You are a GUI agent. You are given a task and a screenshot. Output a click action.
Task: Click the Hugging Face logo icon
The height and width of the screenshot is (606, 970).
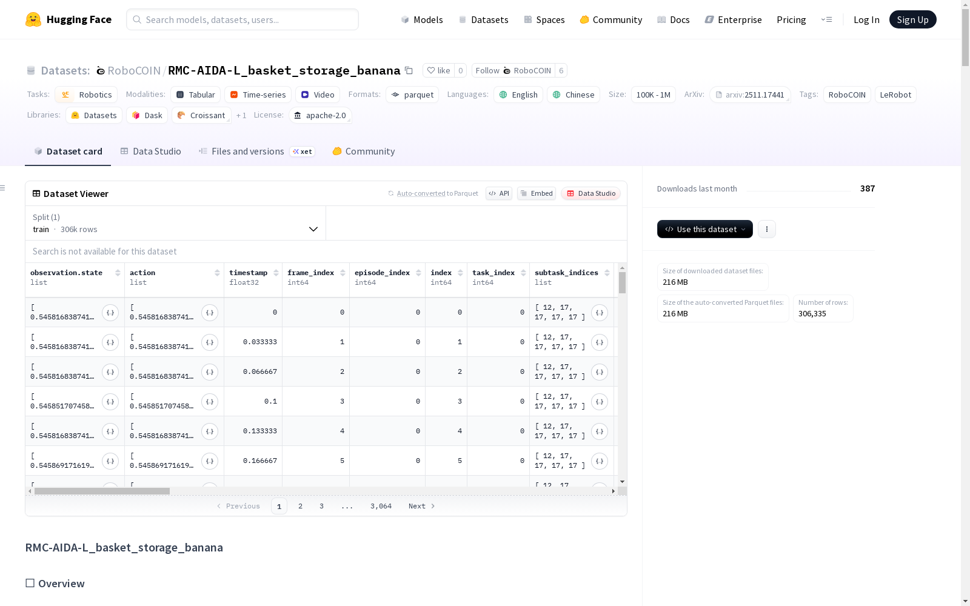click(x=33, y=19)
